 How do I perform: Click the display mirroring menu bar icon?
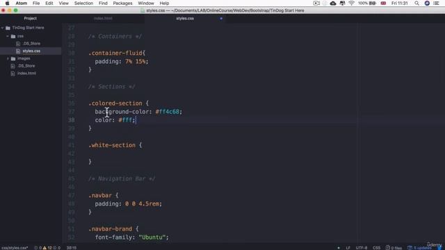pyautogui.click(x=342, y=3)
